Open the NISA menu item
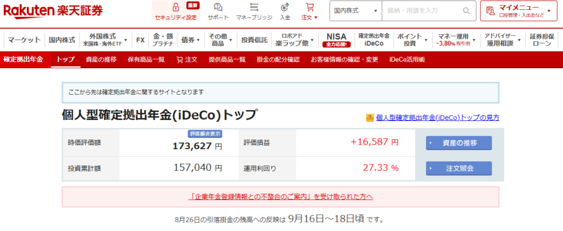This screenshot has height=231, width=563. point(336,40)
